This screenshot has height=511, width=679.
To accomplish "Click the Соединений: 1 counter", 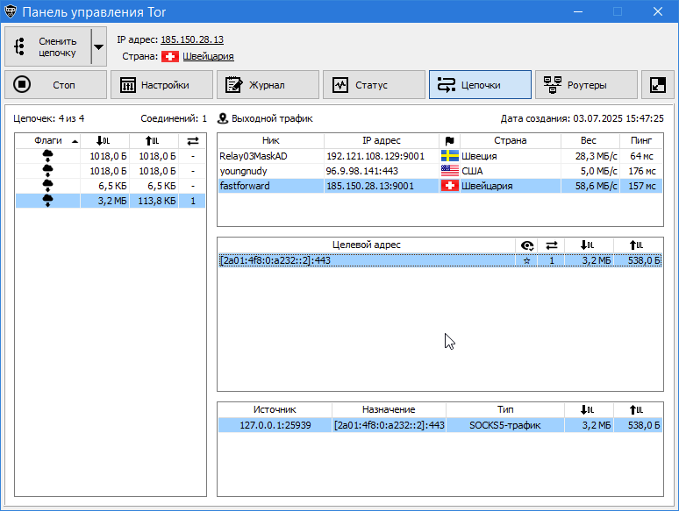I will click(x=174, y=118).
